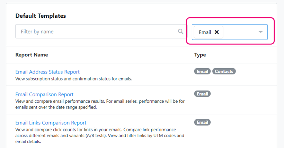284x148 pixels.
Task: Click the Default Templates heading
Action: coord(41,16)
